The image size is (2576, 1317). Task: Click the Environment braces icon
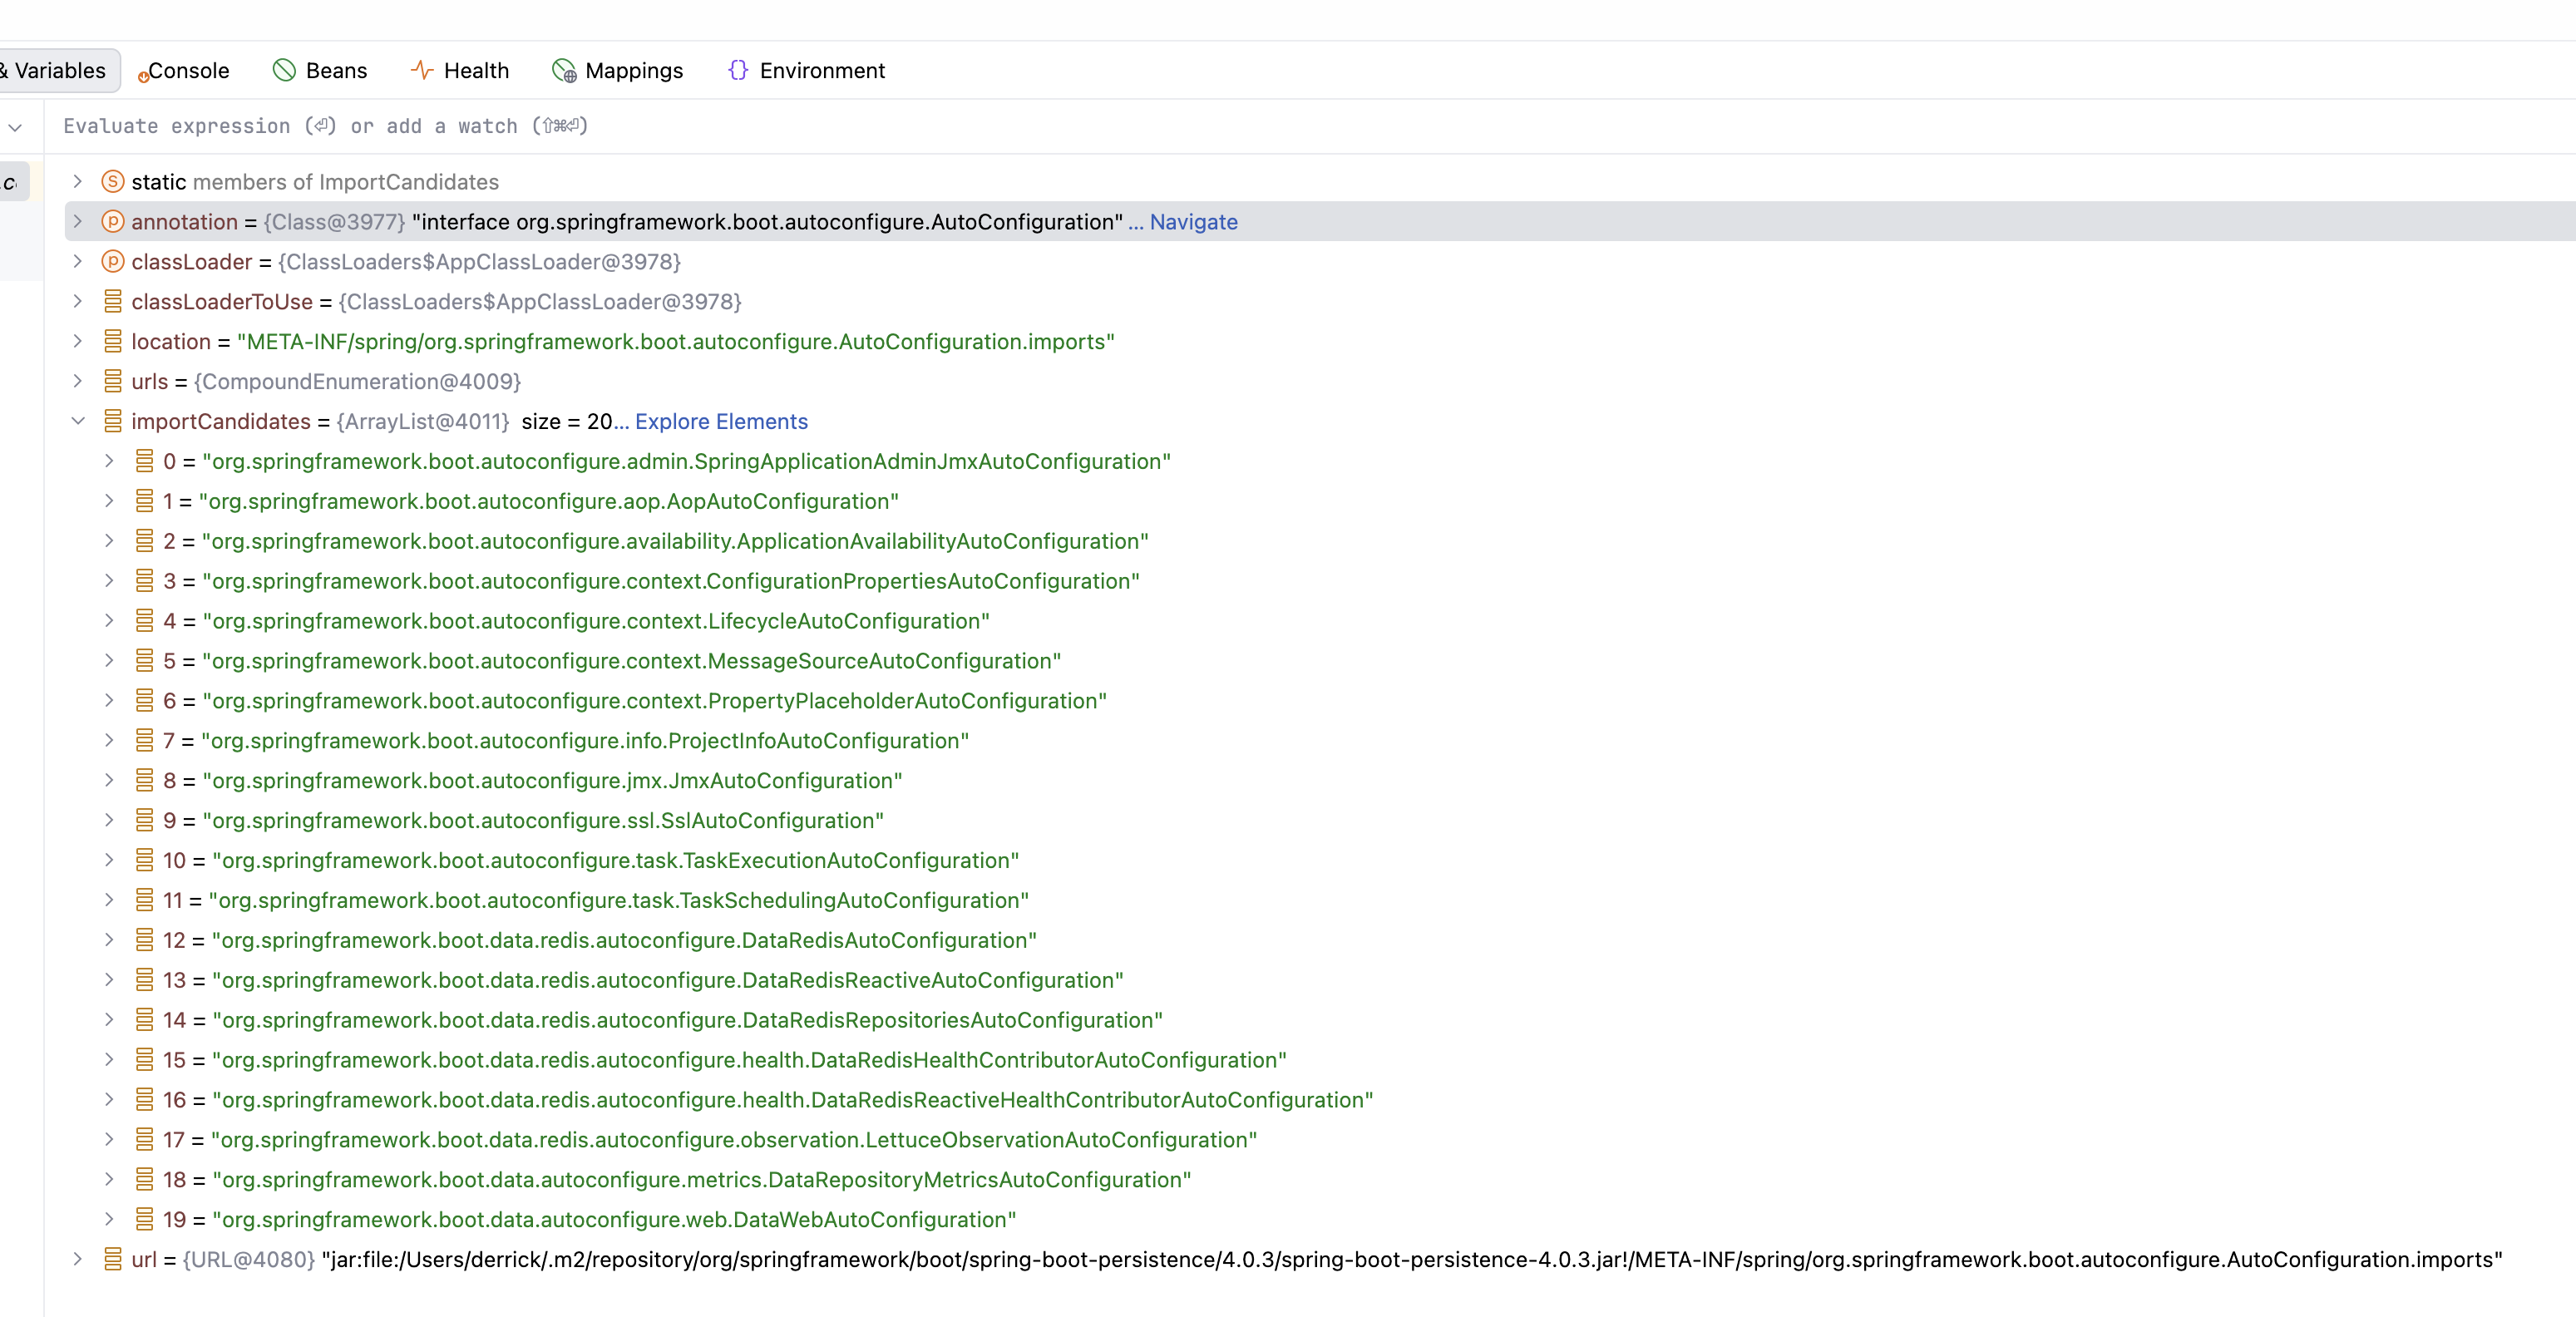click(738, 70)
